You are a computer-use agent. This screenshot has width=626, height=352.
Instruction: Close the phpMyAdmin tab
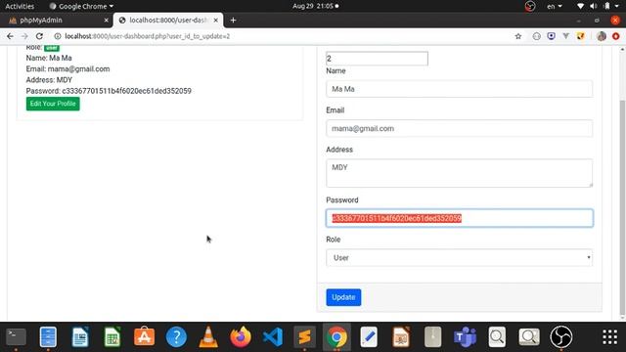(x=107, y=20)
